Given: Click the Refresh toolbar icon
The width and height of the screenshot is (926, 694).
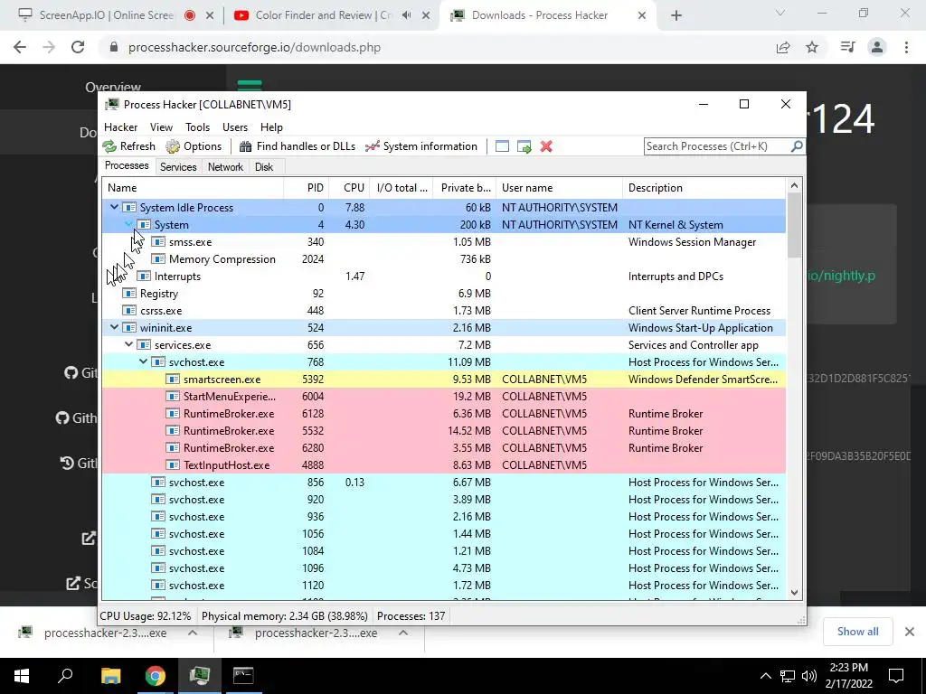Looking at the screenshot, I should pos(109,146).
